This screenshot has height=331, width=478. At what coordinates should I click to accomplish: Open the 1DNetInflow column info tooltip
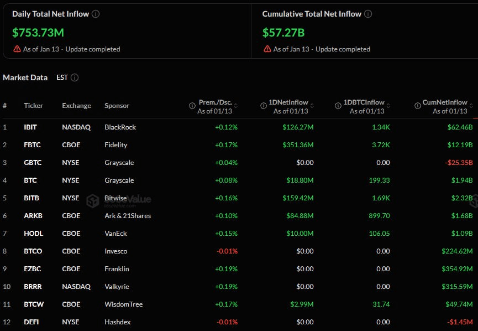(x=262, y=105)
